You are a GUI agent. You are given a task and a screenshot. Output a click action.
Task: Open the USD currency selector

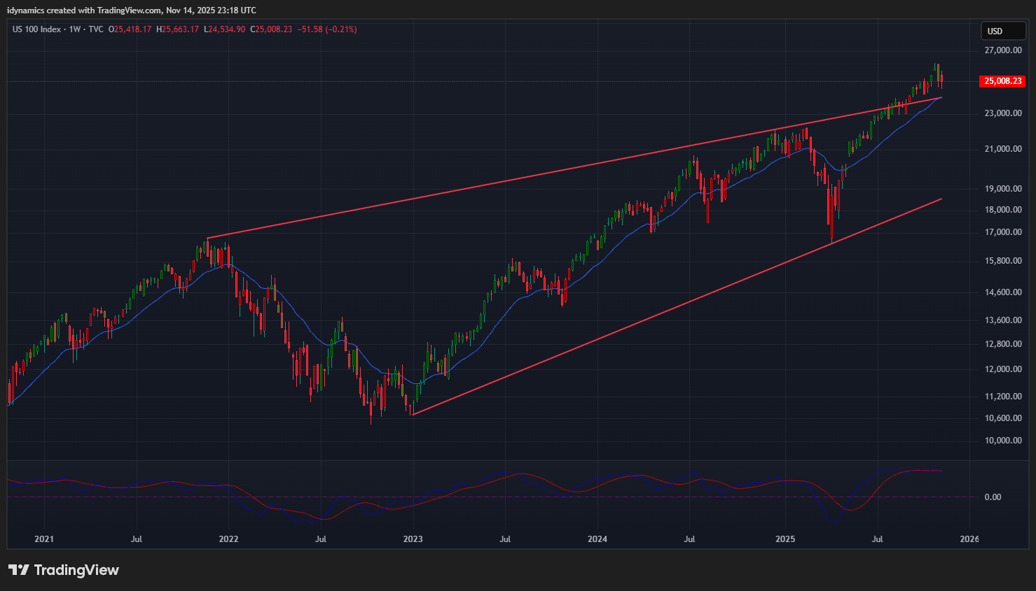click(1002, 31)
